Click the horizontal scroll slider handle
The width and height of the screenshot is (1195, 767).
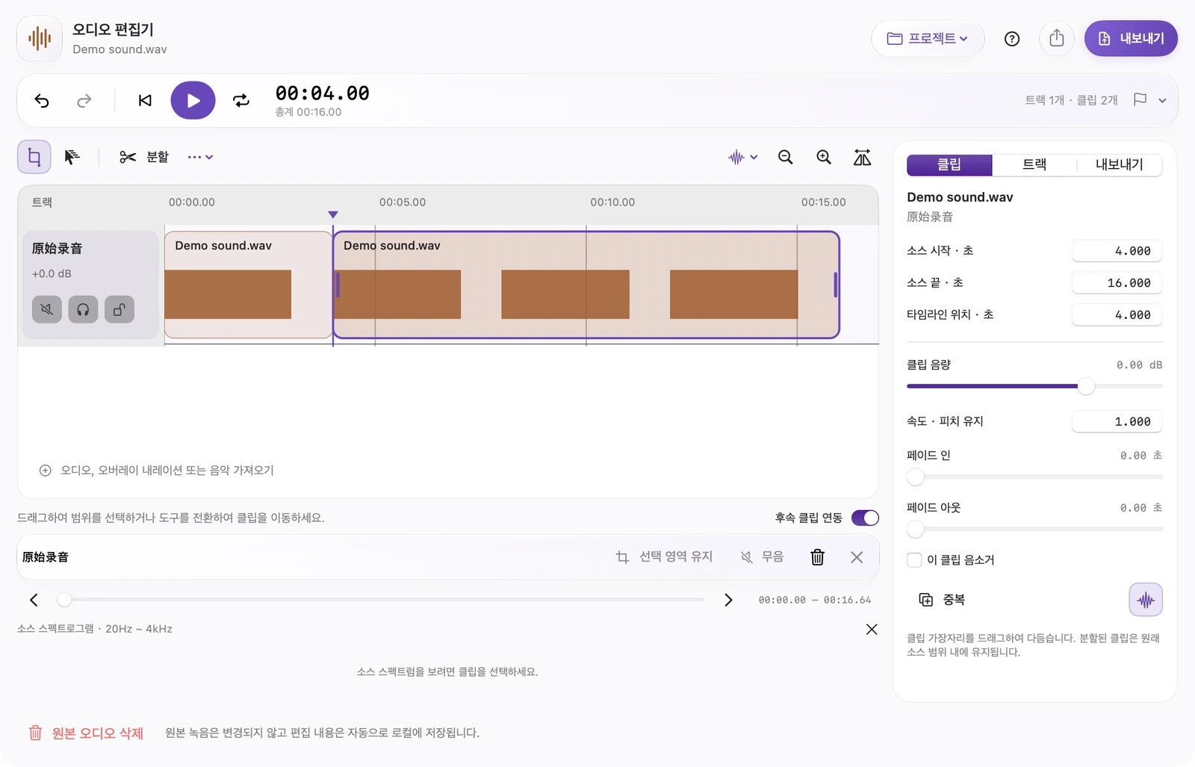(65, 600)
